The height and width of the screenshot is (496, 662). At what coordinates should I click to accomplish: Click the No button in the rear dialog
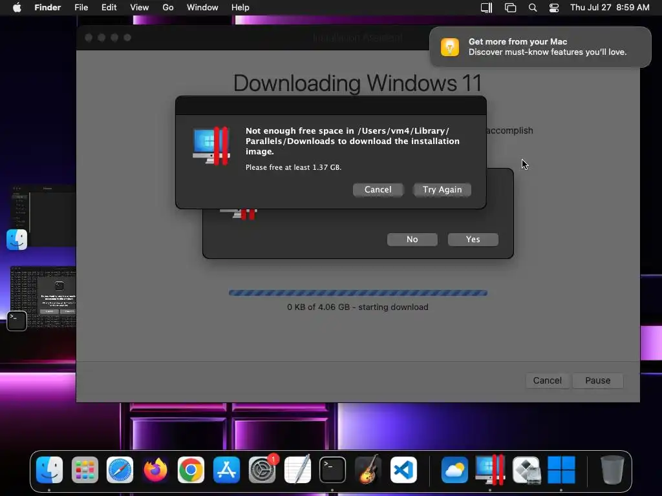(x=412, y=239)
